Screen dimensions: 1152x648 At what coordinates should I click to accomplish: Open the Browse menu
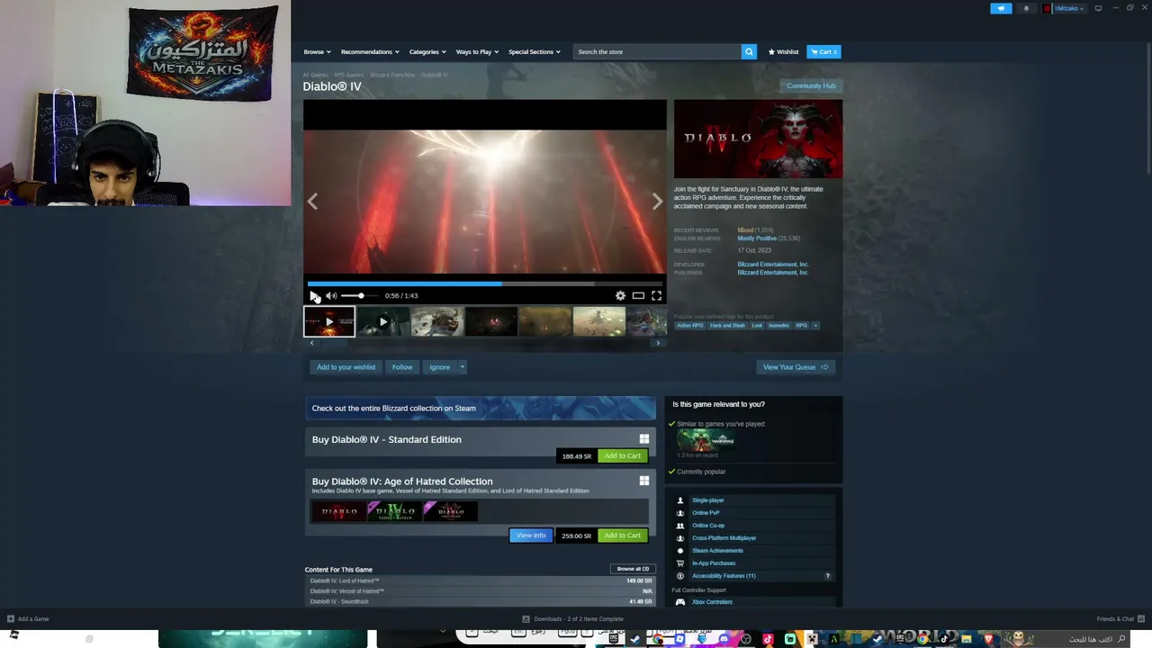point(317,51)
